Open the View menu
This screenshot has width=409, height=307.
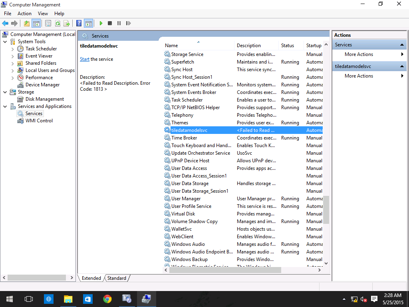(43, 14)
